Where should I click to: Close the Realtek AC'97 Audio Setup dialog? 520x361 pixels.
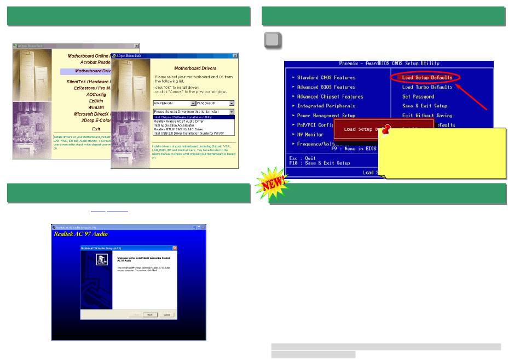[x=175, y=248]
